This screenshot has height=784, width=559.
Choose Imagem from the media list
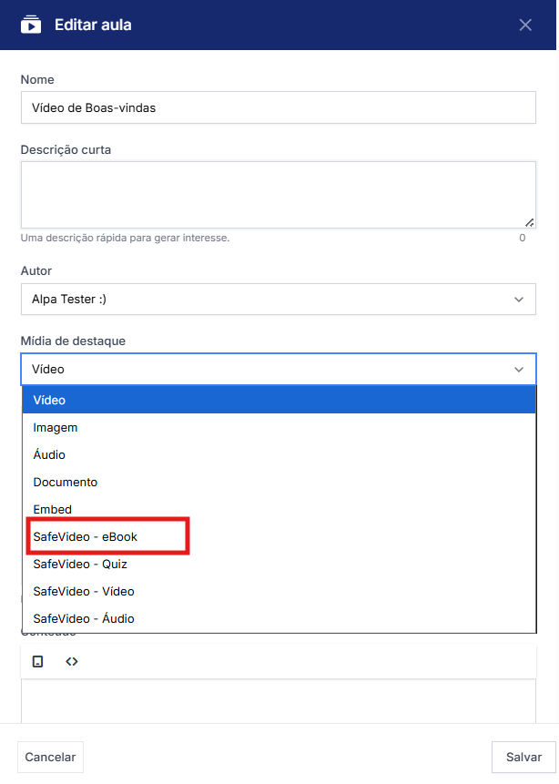[278, 427]
